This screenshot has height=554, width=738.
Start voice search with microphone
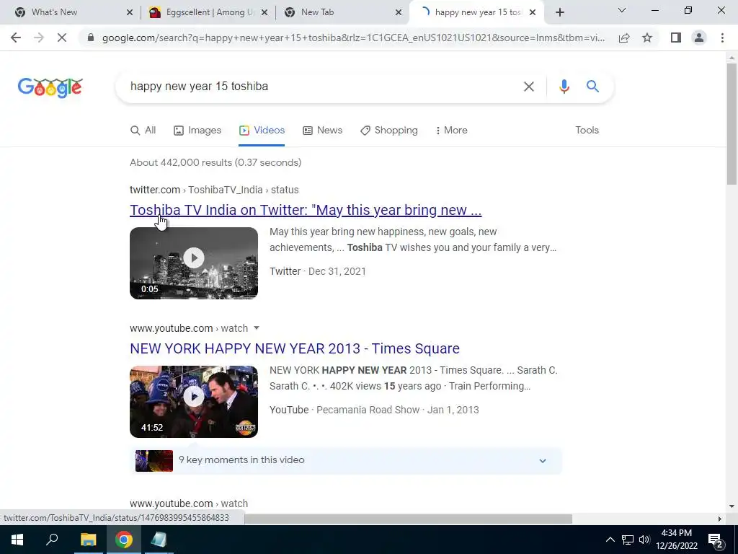(564, 87)
